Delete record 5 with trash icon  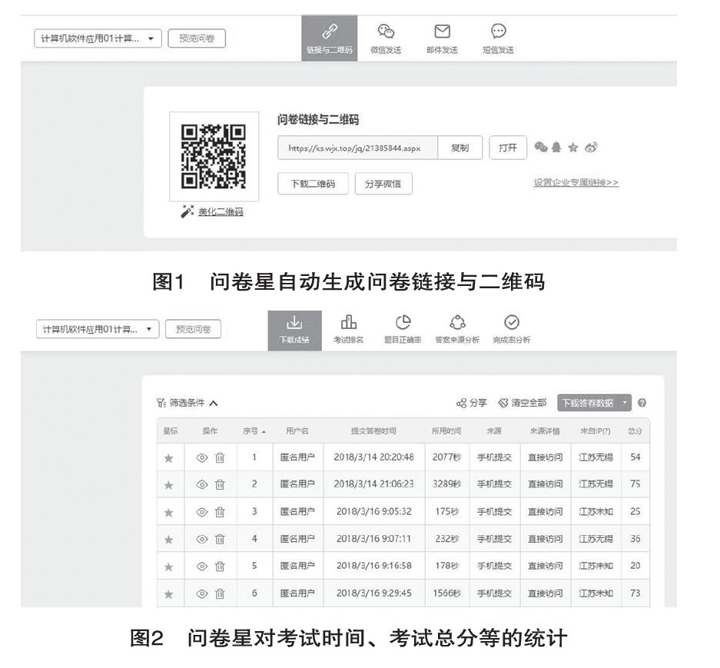tap(220, 567)
